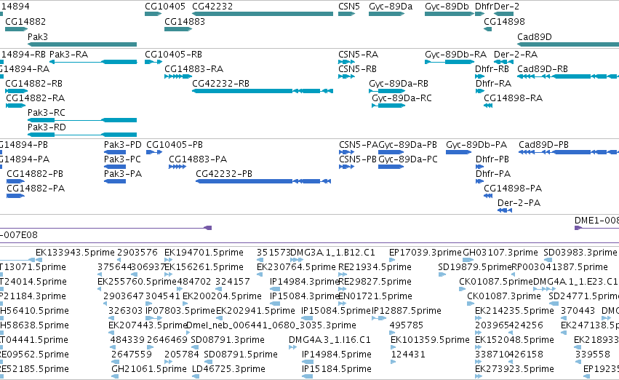
Task: Click the EK133943.5prime EST label
Action: 75,253
